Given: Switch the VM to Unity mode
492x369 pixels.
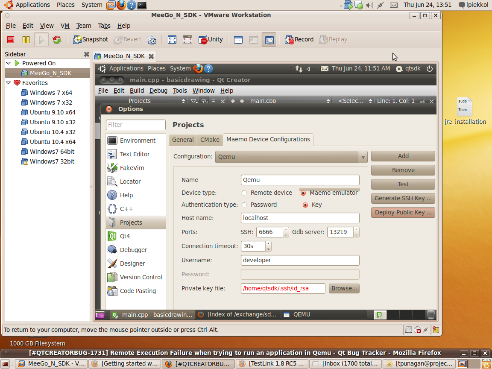Looking at the screenshot, I should pos(211,40).
